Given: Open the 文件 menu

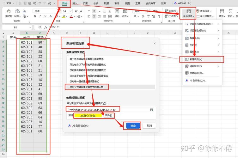Looking at the screenshot, I should (9, 3).
